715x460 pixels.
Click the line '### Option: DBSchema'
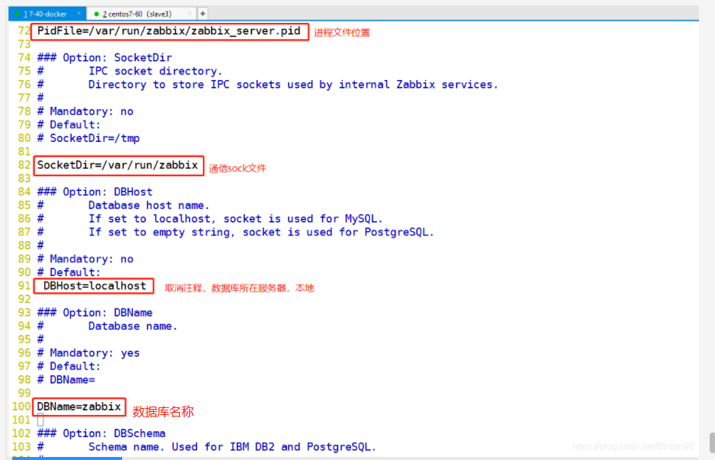(101, 433)
